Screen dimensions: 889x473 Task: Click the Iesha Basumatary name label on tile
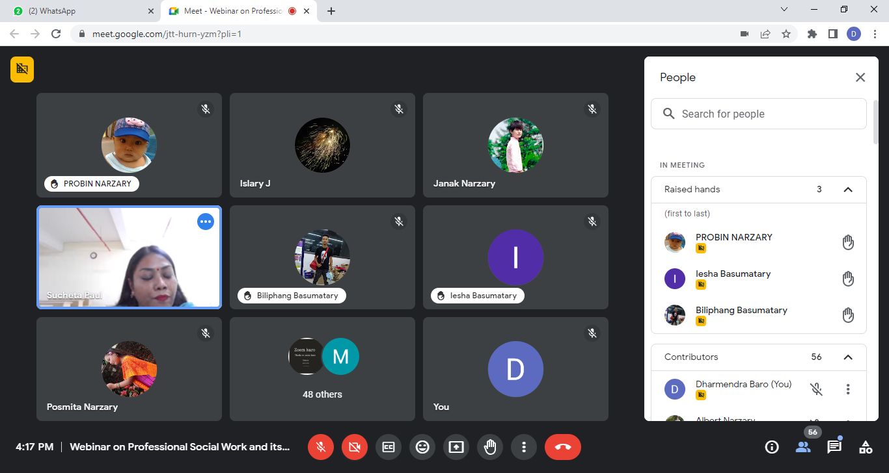click(477, 296)
